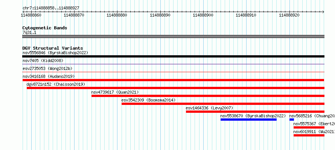Image resolution: width=335 pixels, height=150 pixels.
Task: Open the nsv5538670 (ByrskaBishop2022) label
Action: (253, 116)
